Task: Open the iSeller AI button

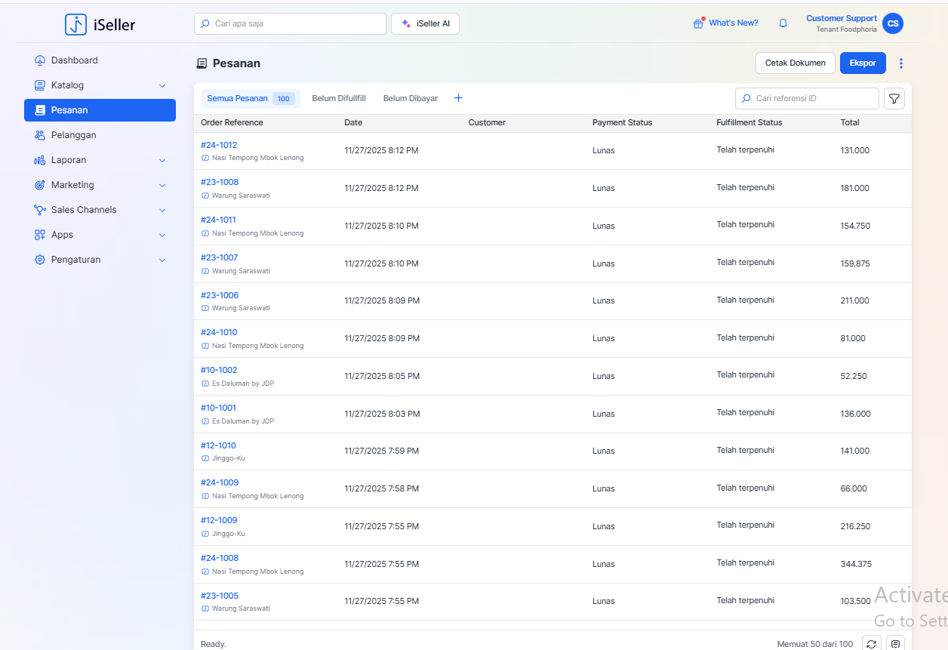Action: [425, 24]
